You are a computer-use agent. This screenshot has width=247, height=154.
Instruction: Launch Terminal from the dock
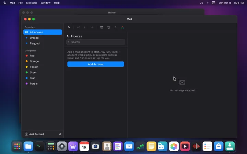(x=39, y=146)
